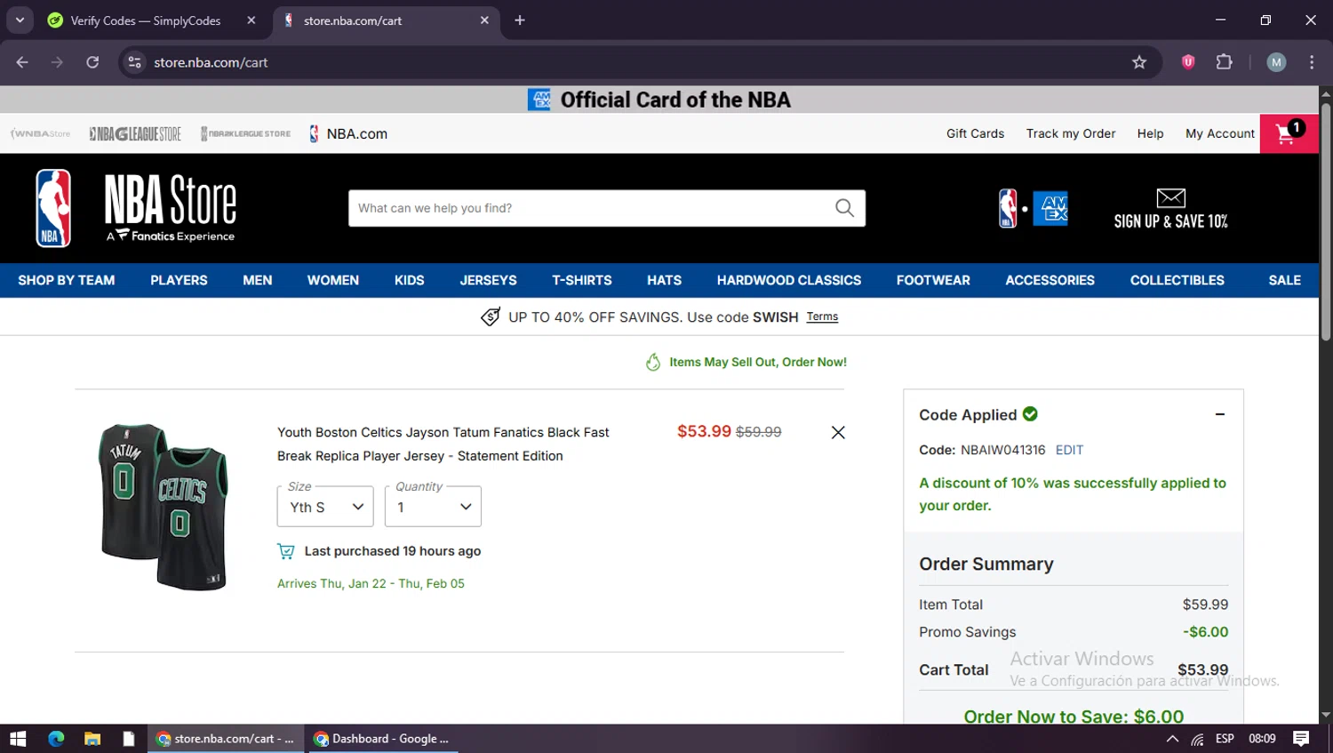Open the Chrome three-dot menu
The image size is (1333, 753).
[1312, 62]
